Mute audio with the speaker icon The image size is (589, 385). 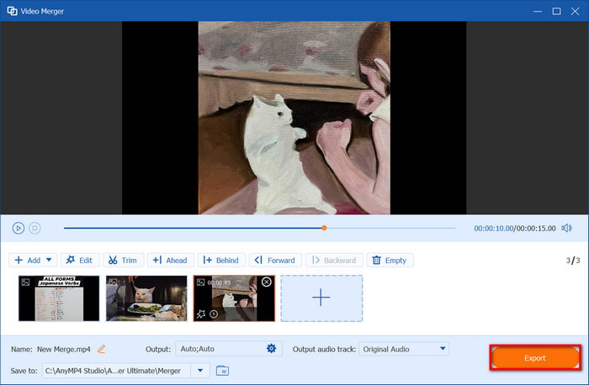pos(566,228)
